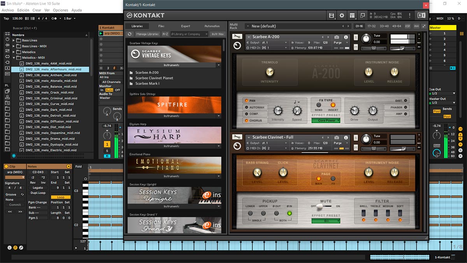Mute the Scarbee Clavinet instrument
The image size is (467, 263).
click(356, 147)
